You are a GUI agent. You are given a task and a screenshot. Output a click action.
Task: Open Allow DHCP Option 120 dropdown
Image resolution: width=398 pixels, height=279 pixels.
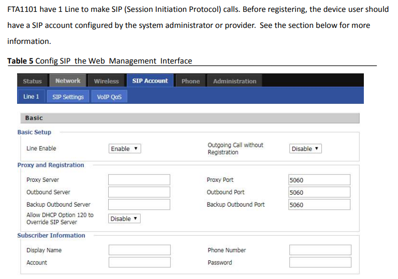124,219
